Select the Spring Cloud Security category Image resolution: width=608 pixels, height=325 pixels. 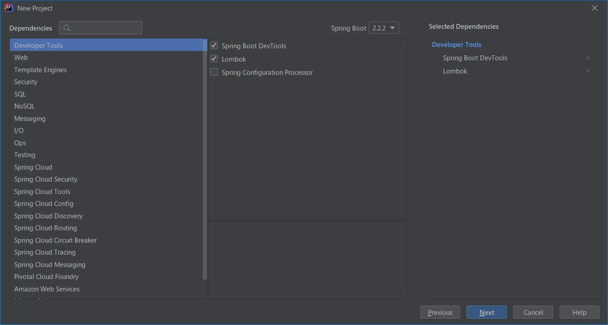(x=106, y=179)
